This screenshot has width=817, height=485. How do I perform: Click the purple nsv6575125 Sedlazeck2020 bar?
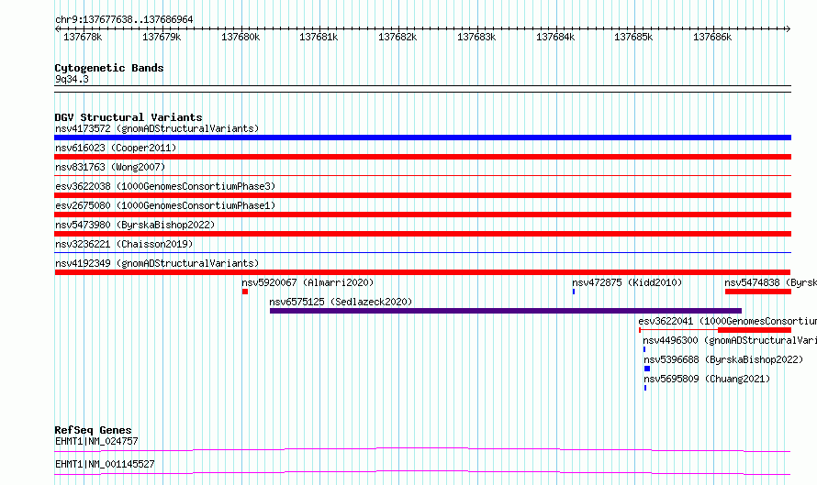pyautogui.click(x=506, y=311)
